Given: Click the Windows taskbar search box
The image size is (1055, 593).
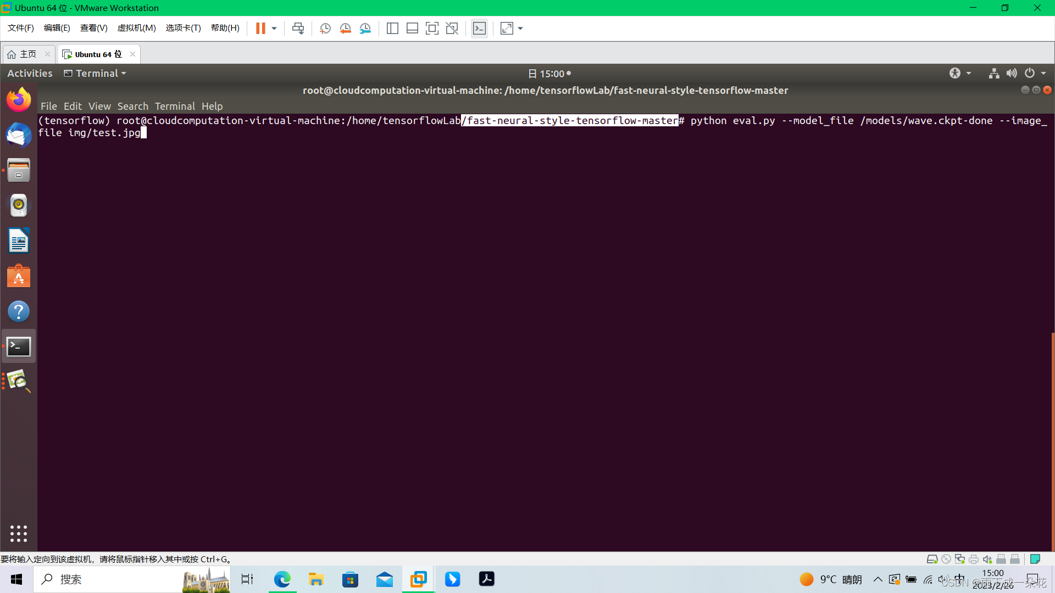Looking at the screenshot, I should tap(110, 579).
